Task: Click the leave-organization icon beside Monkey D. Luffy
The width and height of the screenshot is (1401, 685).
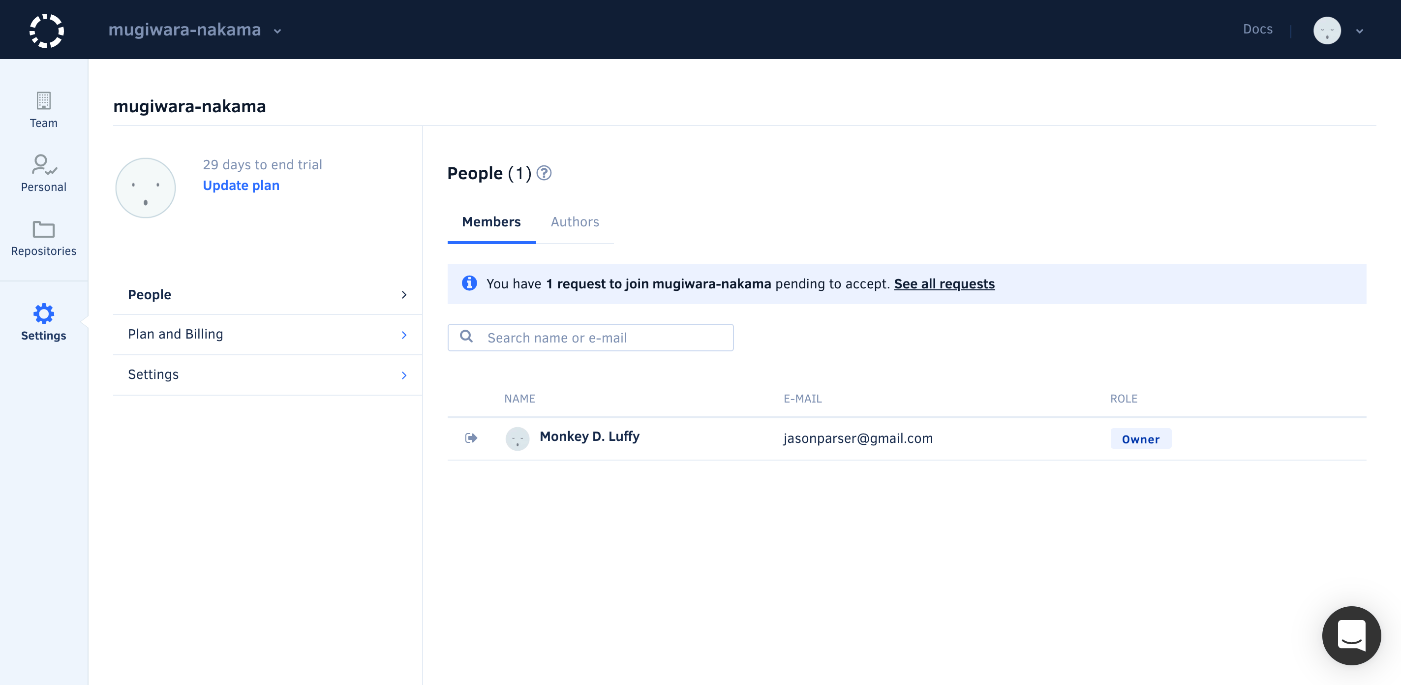Action: click(x=471, y=438)
